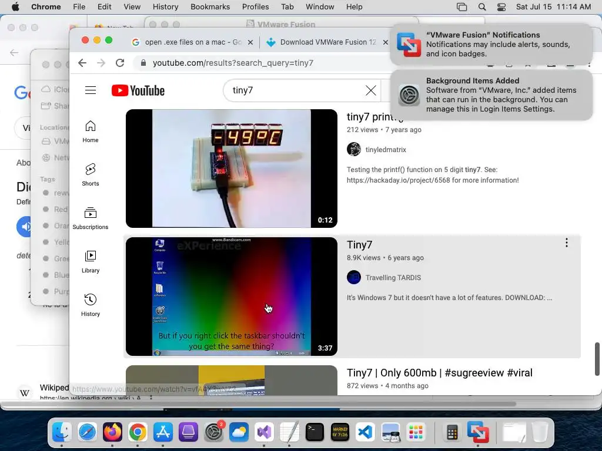Open the Travelling TARDIS channel avatar
The width and height of the screenshot is (602, 451).
pos(353,277)
